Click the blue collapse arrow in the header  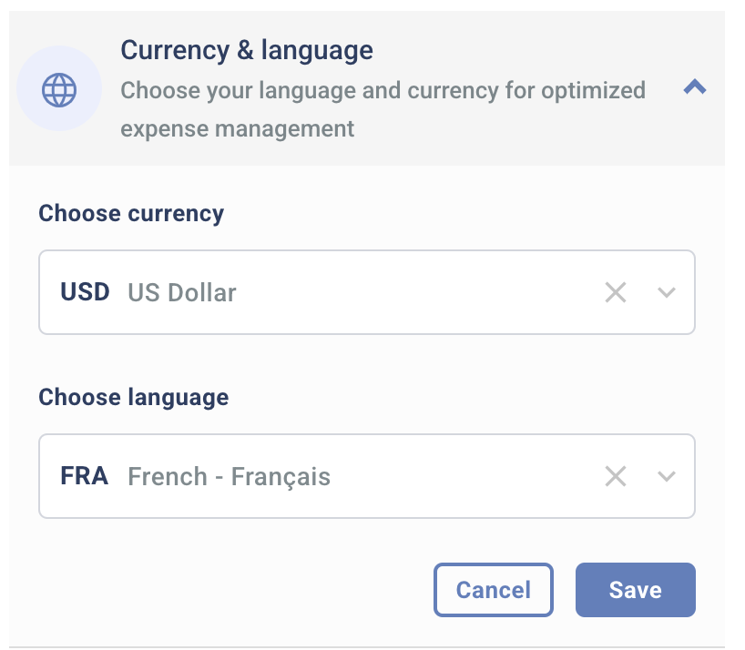tap(695, 87)
